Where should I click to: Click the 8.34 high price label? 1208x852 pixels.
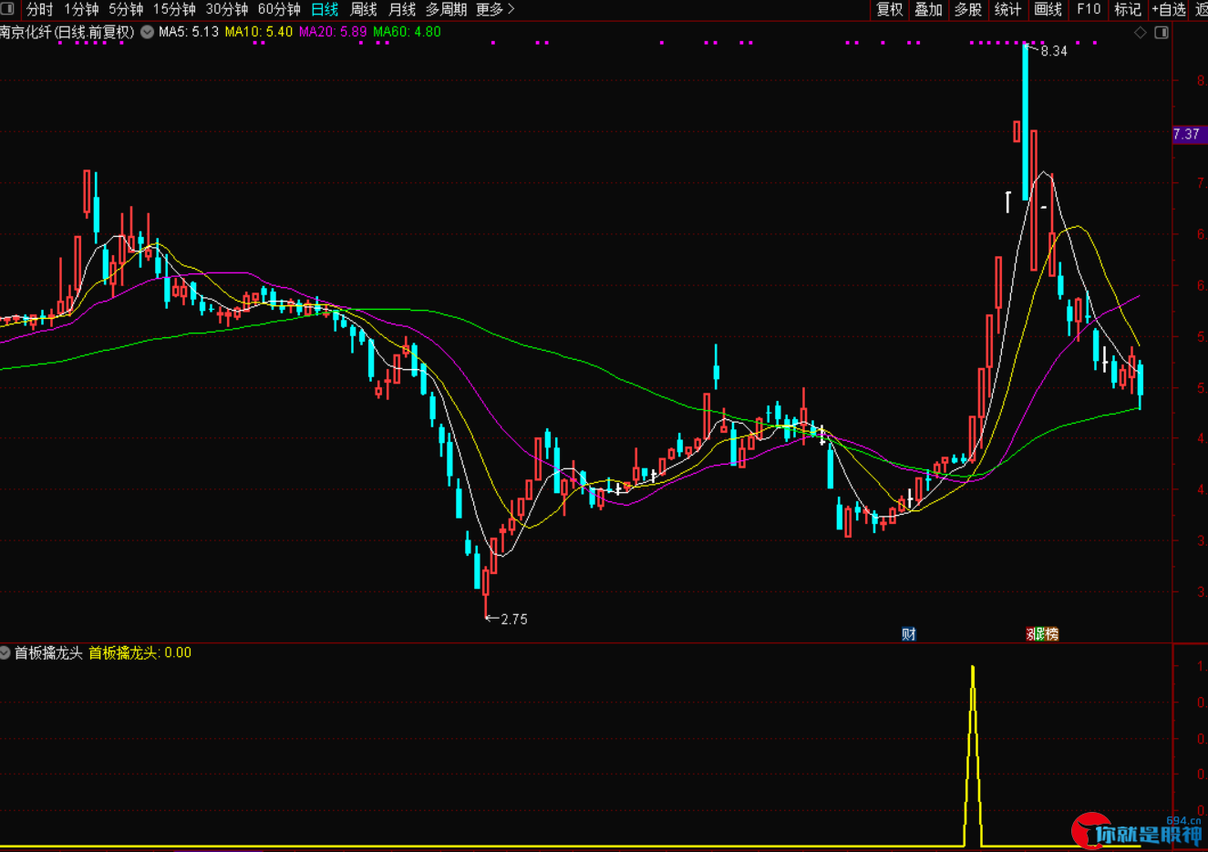(1054, 51)
